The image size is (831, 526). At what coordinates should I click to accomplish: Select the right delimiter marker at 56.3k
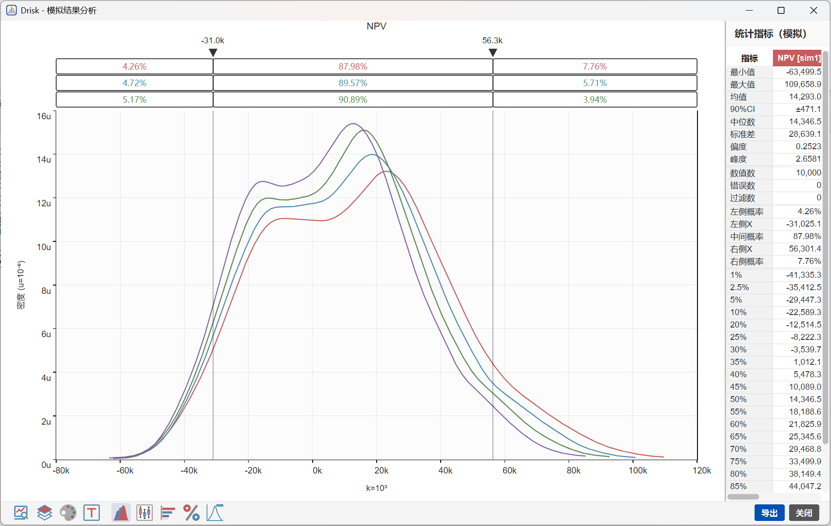coord(493,53)
